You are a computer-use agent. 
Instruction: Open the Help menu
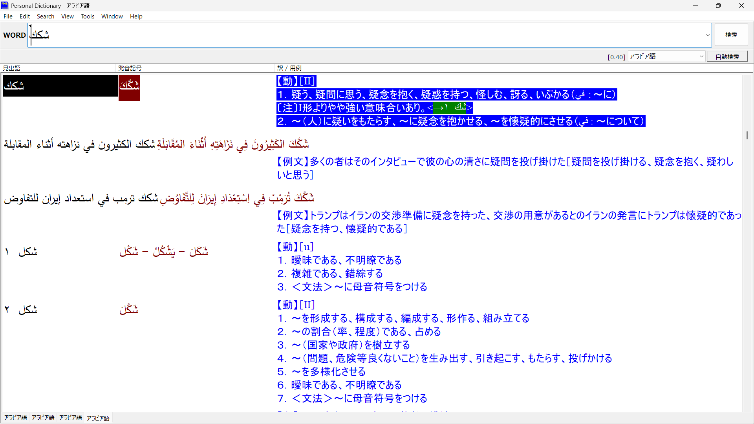point(136,16)
